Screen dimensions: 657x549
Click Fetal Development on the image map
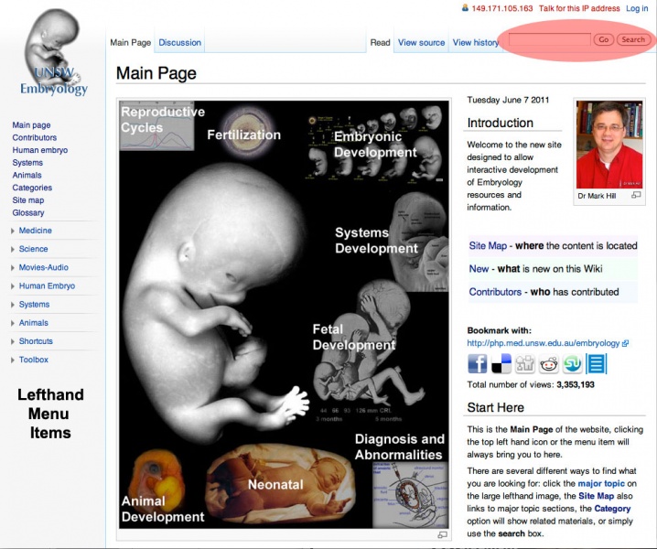pos(354,337)
